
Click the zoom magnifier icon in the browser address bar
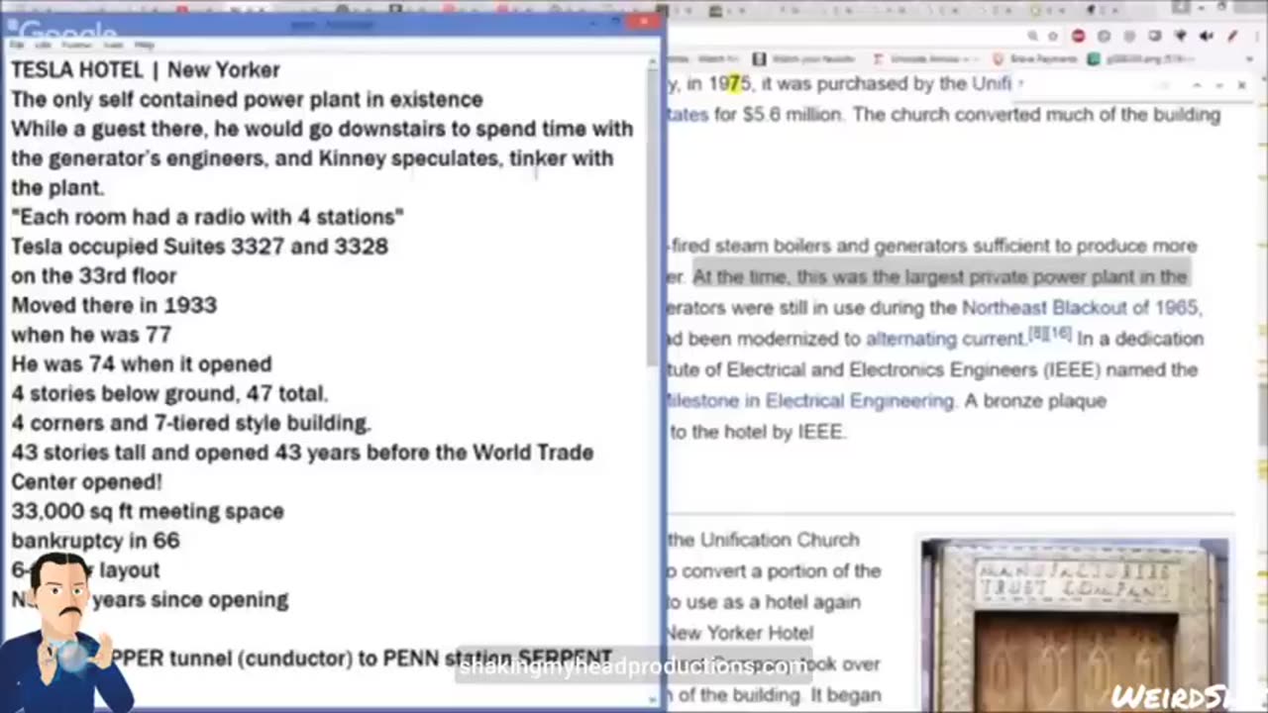(1032, 37)
